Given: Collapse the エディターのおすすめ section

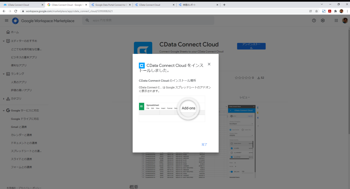Looking at the screenshot, I should (x=4, y=41).
